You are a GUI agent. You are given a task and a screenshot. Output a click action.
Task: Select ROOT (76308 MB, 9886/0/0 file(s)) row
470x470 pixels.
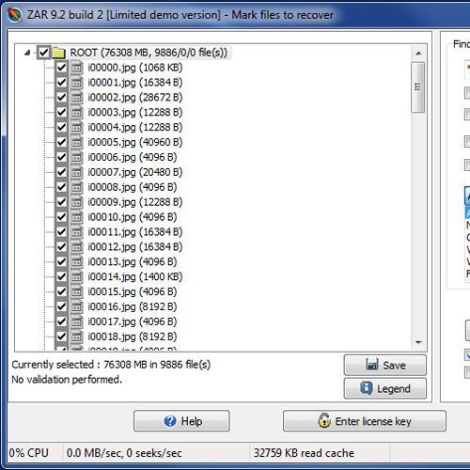149,53
